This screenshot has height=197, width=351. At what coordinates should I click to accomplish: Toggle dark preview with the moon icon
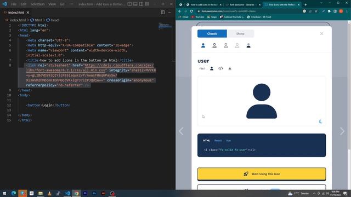320,121
